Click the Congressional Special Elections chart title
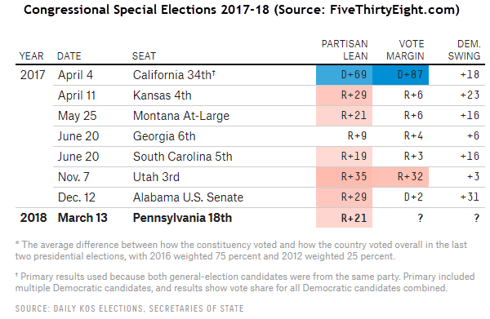This screenshot has width=490, height=319. coord(242,10)
